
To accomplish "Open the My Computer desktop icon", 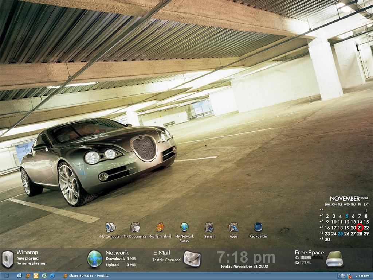I will (110, 227).
